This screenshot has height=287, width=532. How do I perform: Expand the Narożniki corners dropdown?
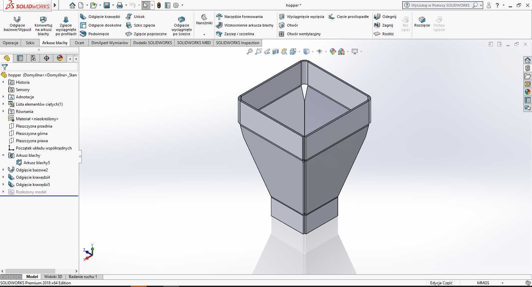click(204, 35)
